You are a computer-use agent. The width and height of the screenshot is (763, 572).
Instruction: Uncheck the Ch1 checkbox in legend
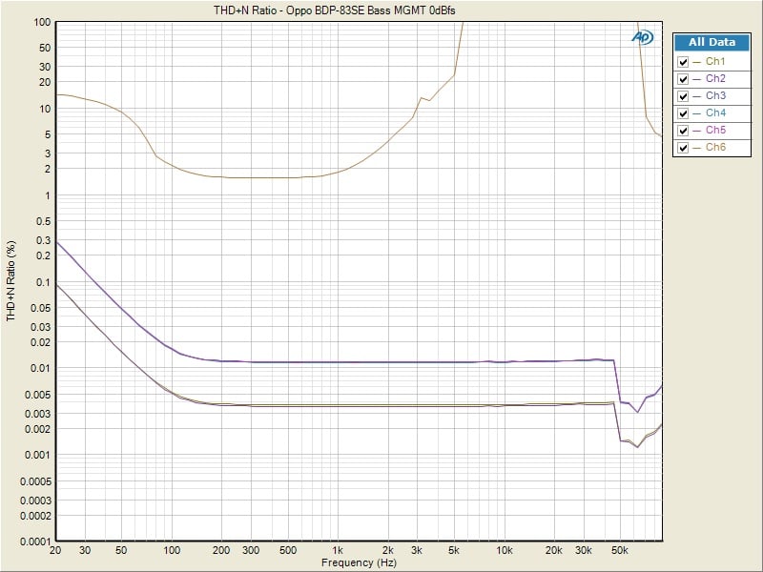(683, 62)
